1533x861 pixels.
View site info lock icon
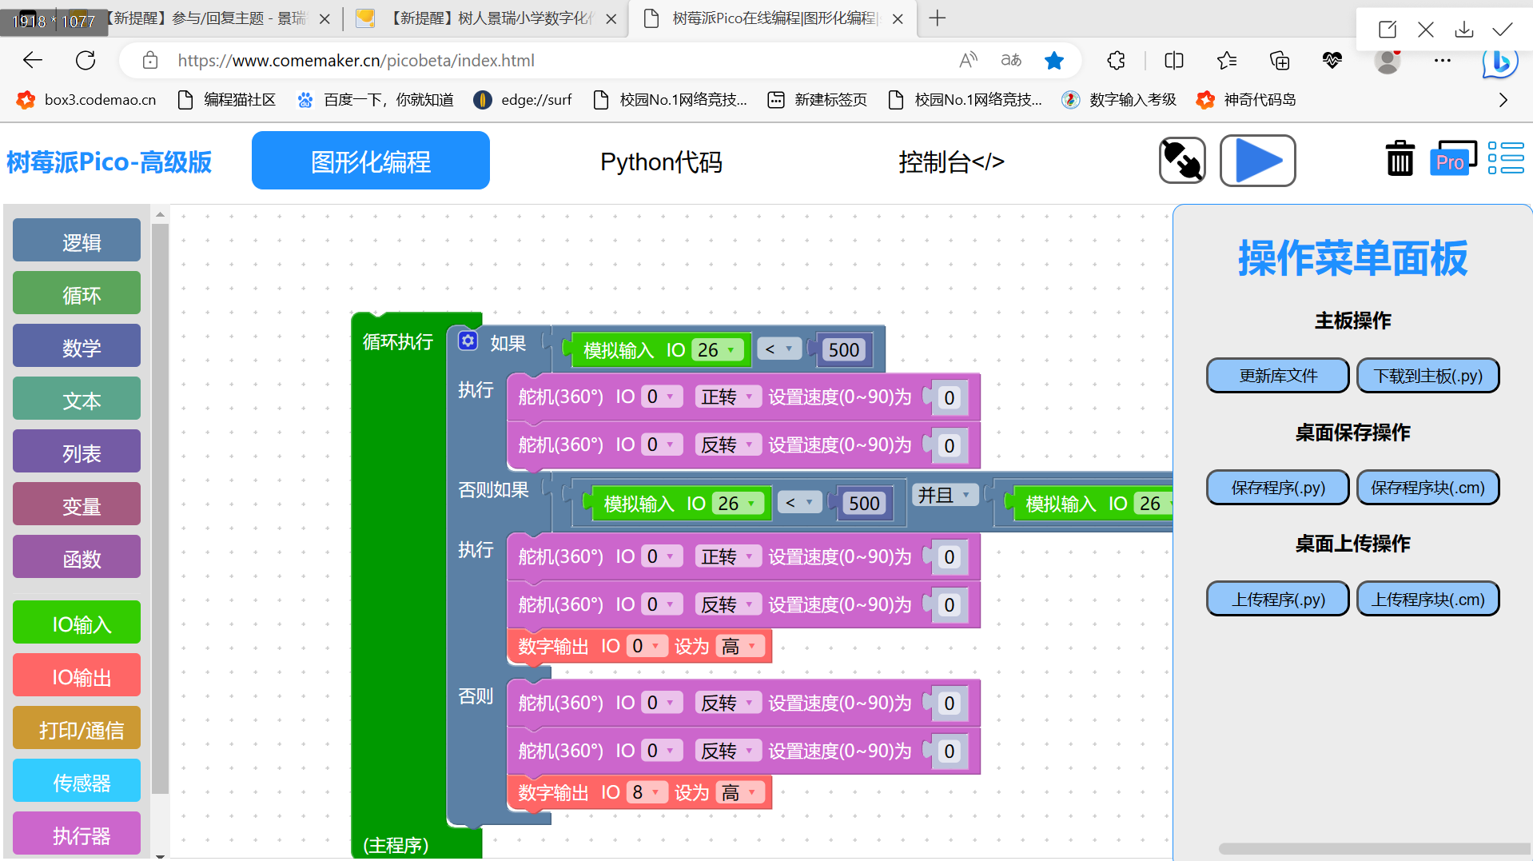(150, 60)
